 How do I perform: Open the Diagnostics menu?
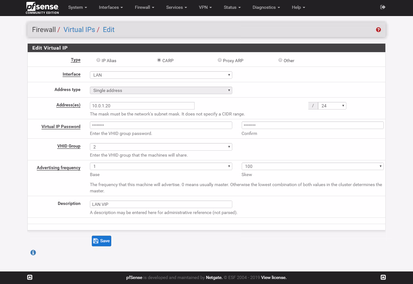pos(266,8)
